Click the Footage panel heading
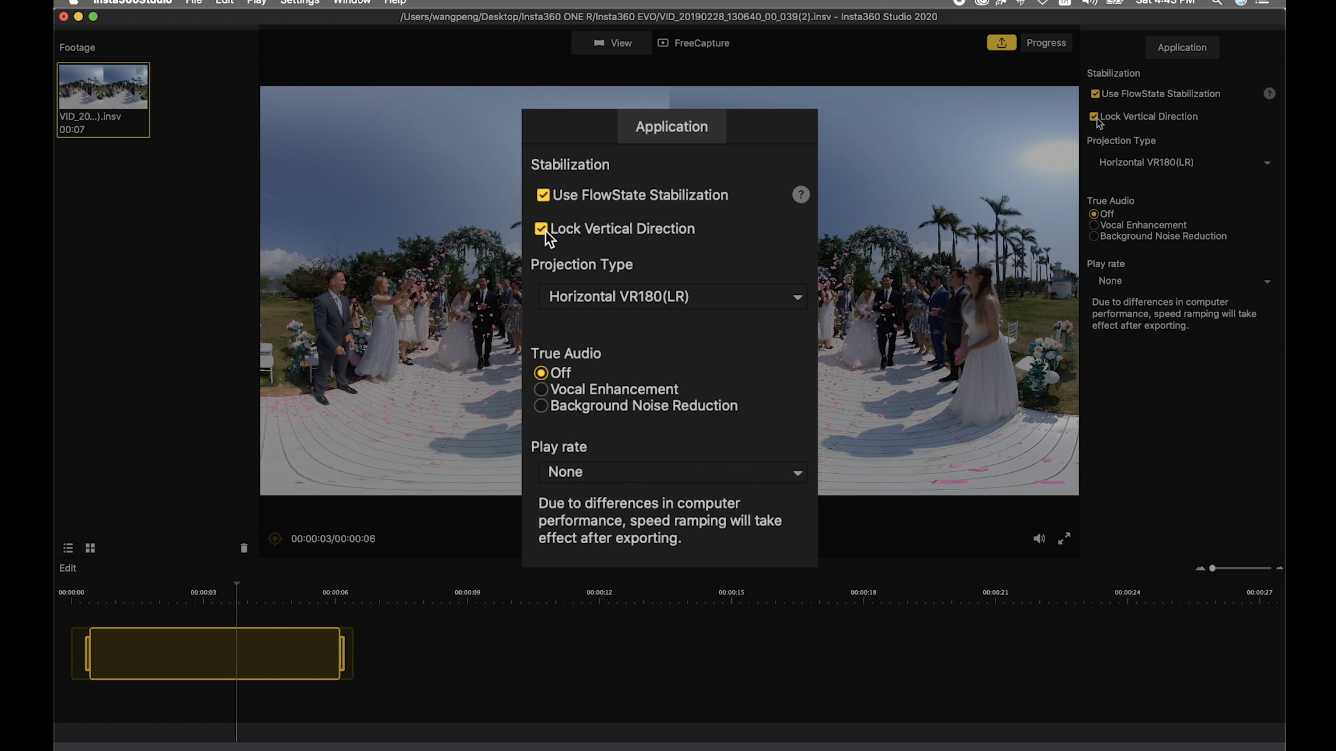 pos(77,47)
